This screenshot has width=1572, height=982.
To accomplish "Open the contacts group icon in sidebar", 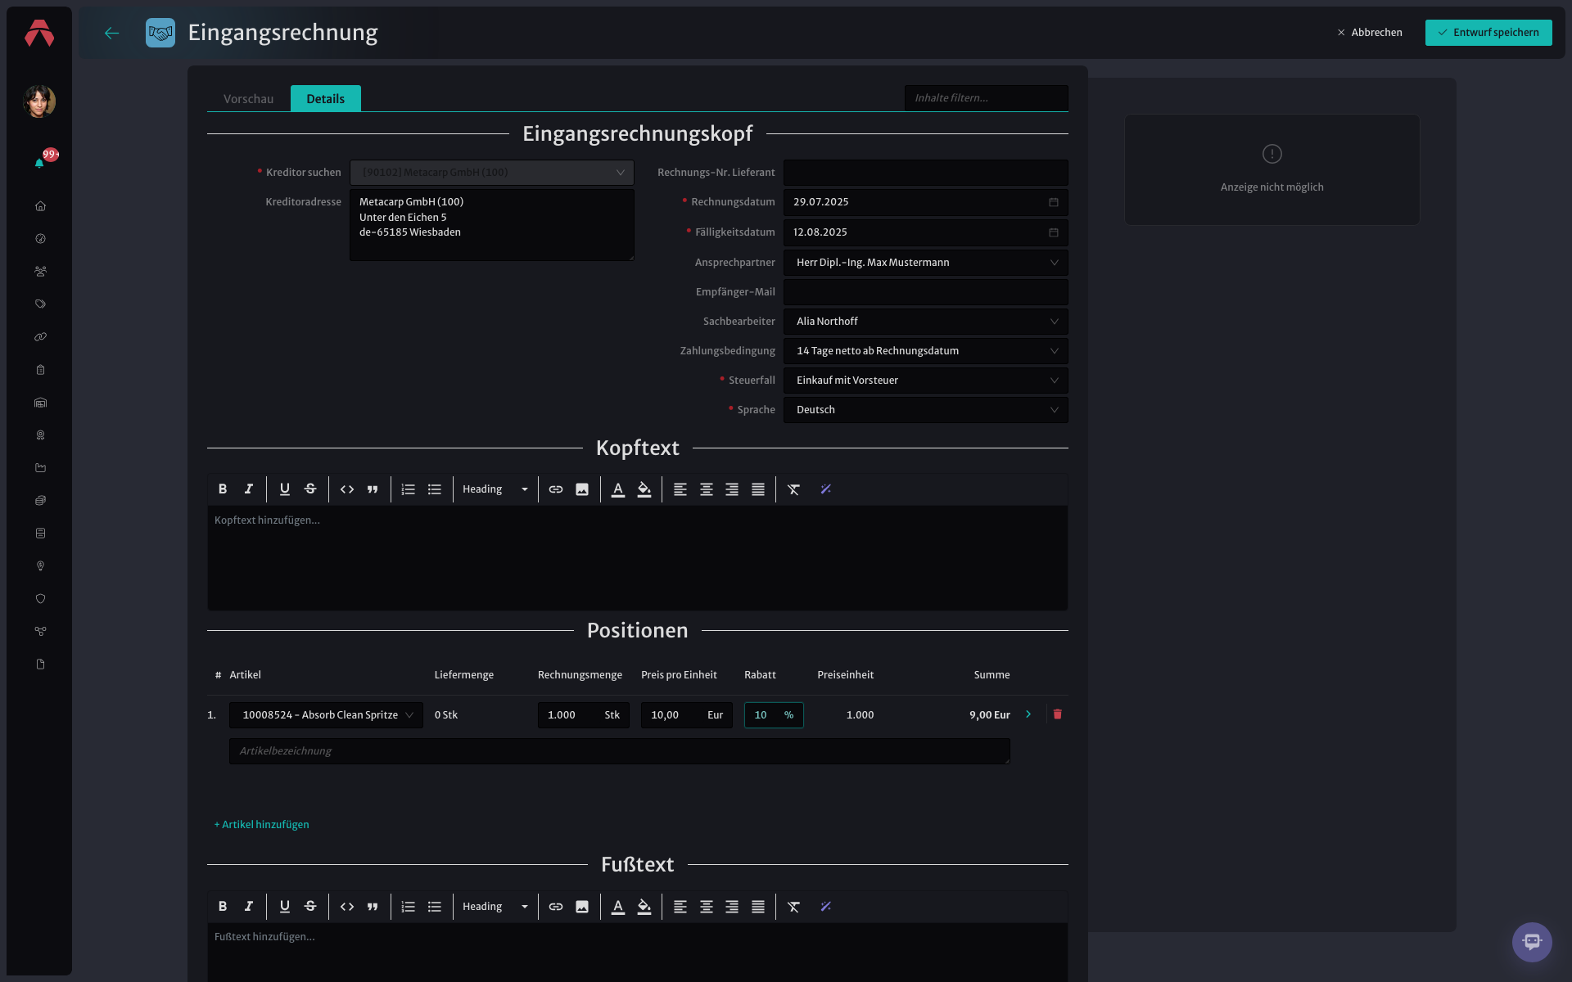I will tap(40, 272).
